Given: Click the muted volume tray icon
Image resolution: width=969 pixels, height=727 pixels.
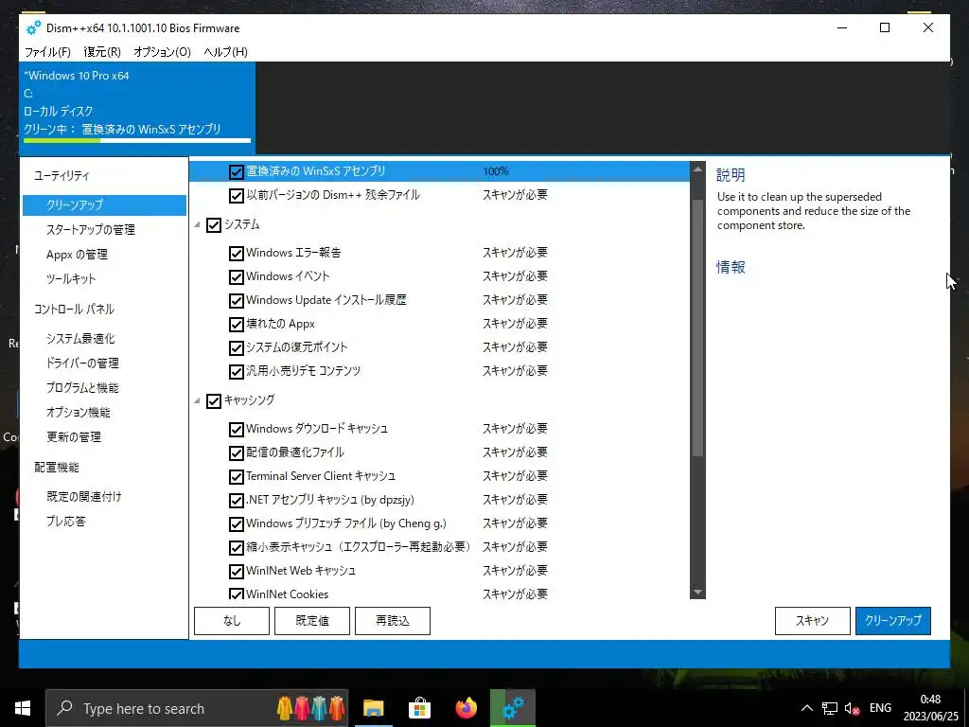Looking at the screenshot, I should pos(853,708).
